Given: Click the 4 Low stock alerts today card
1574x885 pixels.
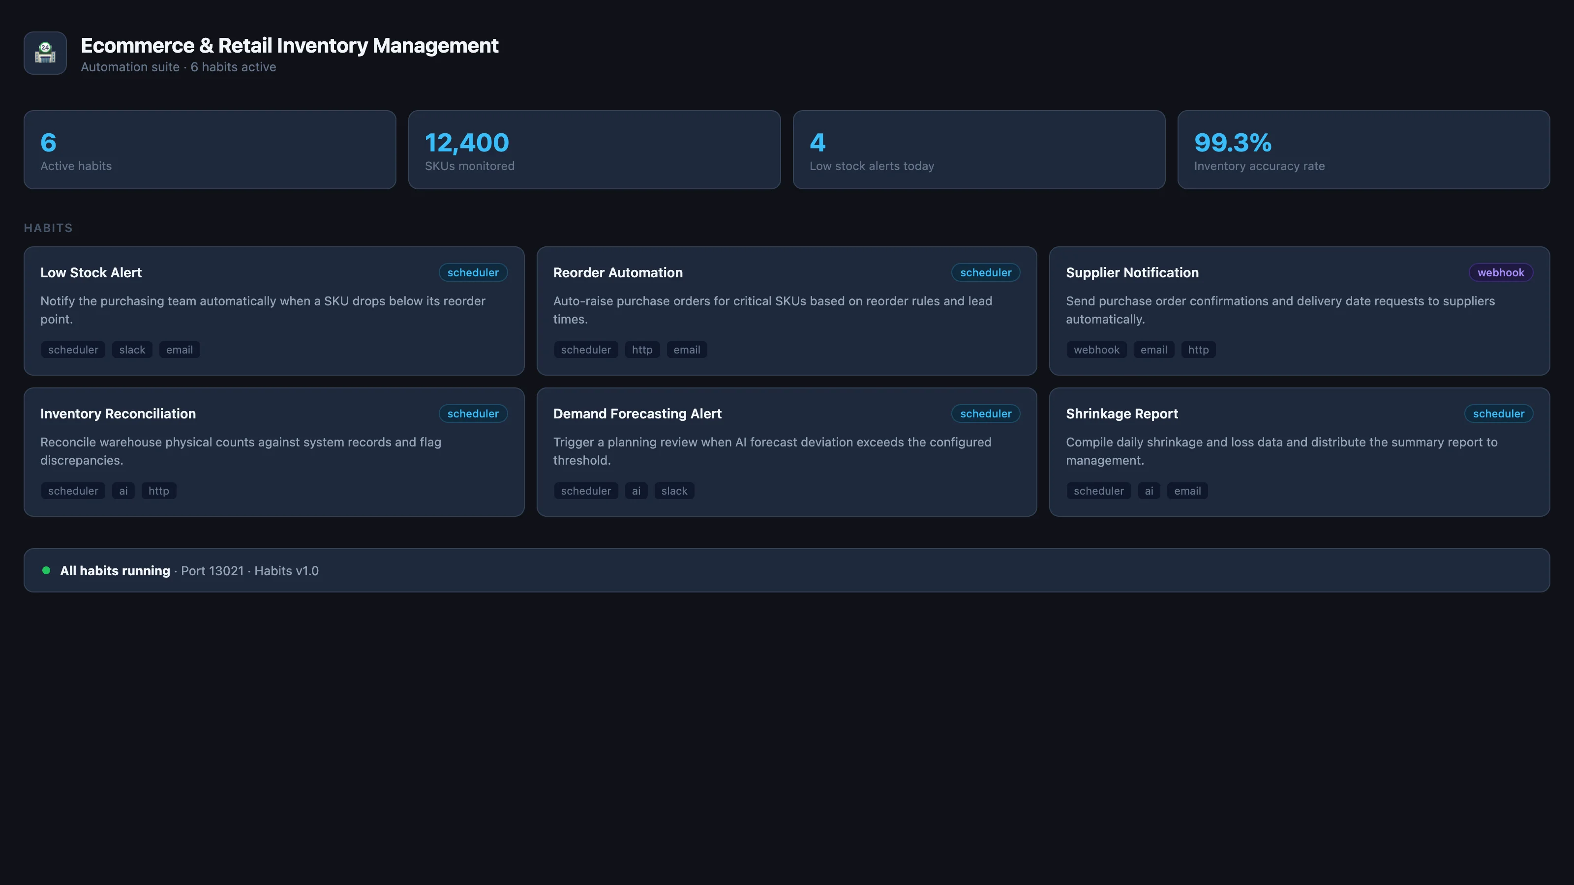Looking at the screenshot, I should tap(979, 149).
